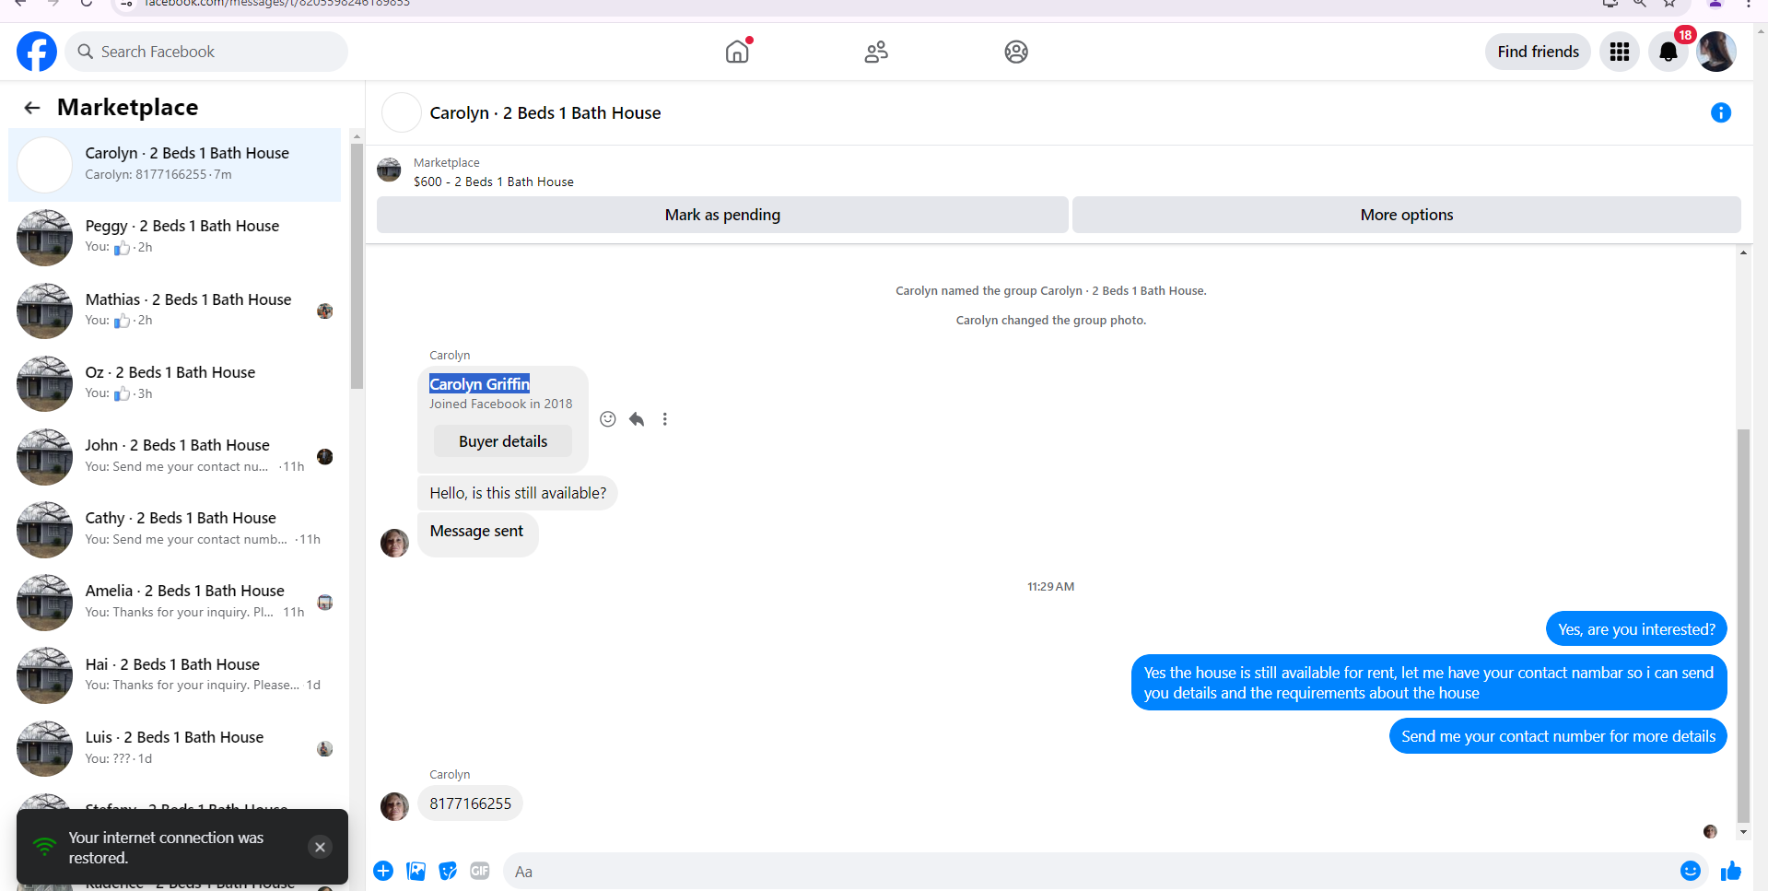This screenshot has height=891, width=1768.
Task: Open the Facebook home logo
Action: 37,52
